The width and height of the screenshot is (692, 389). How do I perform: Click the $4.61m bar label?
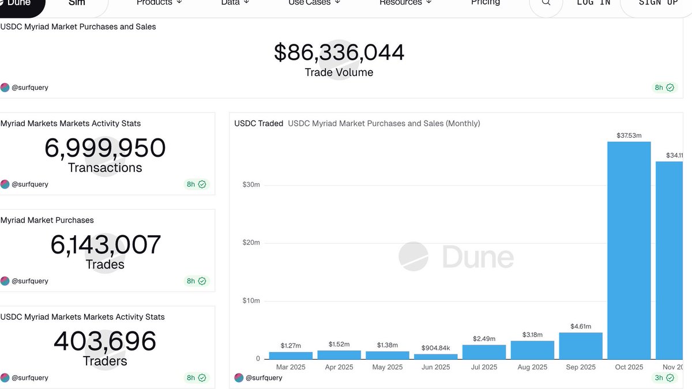(581, 326)
